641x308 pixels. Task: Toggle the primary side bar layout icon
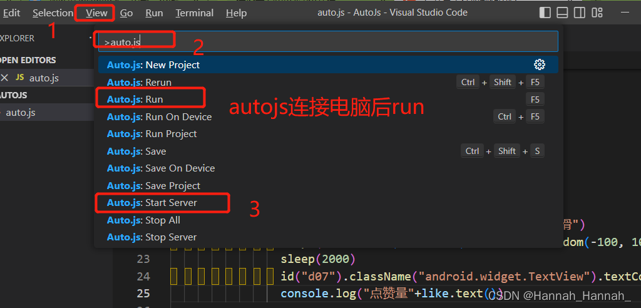tap(545, 13)
